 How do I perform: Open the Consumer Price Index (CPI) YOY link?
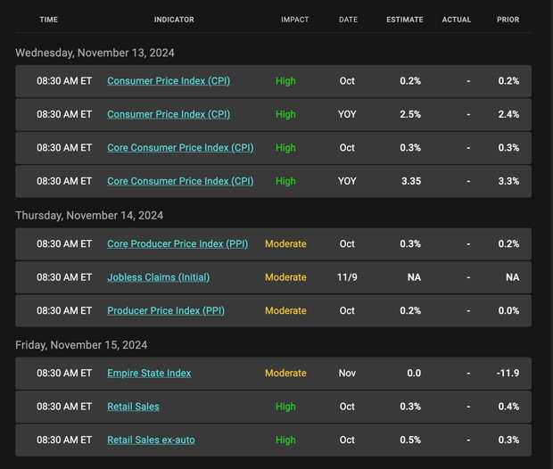[169, 115]
